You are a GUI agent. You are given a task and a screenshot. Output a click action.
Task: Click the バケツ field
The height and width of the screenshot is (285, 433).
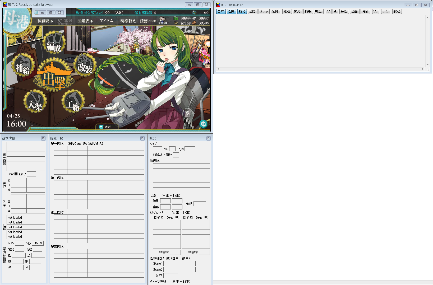coord(20,243)
